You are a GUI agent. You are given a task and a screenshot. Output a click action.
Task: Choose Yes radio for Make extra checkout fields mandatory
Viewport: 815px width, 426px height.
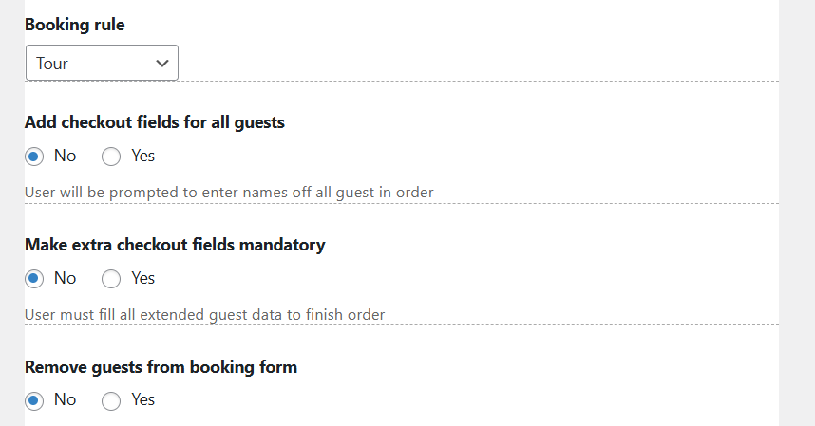point(111,279)
